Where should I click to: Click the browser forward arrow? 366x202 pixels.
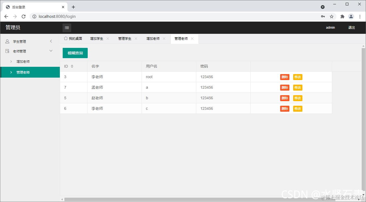pos(15,16)
